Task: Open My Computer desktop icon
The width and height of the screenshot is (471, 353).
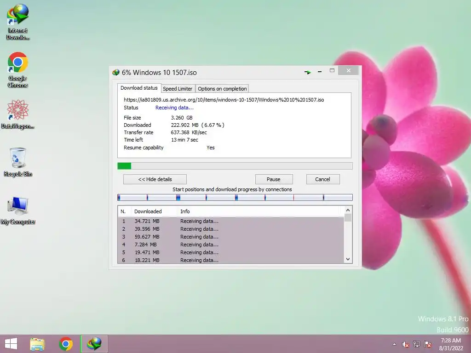Action: (x=18, y=210)
